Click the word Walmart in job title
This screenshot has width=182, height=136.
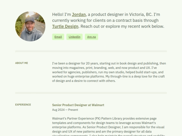point(98,105)
